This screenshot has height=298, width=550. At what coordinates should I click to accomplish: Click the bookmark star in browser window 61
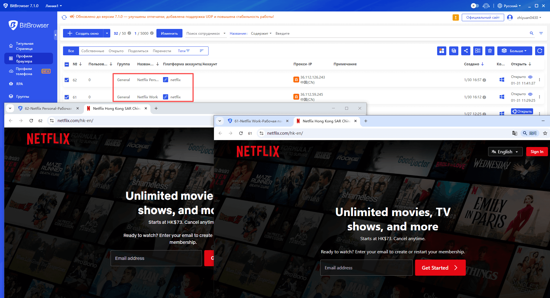545,133
